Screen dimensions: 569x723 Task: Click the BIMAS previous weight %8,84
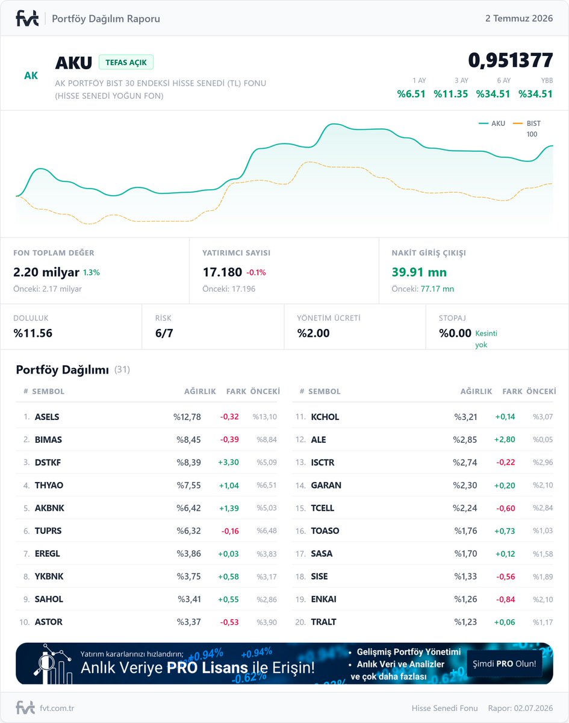click(x=267, y=440)
